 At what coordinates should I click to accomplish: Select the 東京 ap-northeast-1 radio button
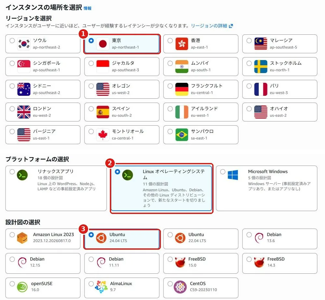91,41
